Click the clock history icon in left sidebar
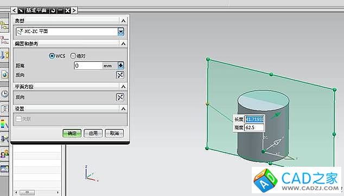 click(x=4, y=95)
